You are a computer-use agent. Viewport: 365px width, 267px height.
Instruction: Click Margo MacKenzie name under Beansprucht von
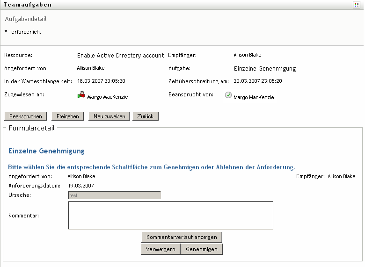click(x=254, y=97)
